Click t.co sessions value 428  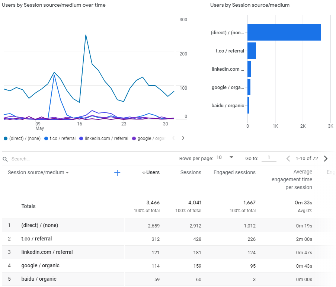(197, 239)
